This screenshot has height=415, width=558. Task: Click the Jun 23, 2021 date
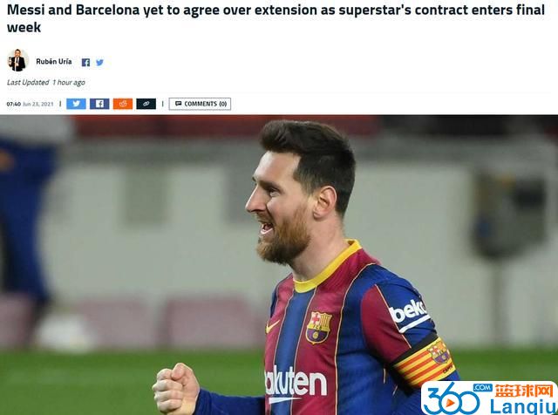click(x=37, y=104)
